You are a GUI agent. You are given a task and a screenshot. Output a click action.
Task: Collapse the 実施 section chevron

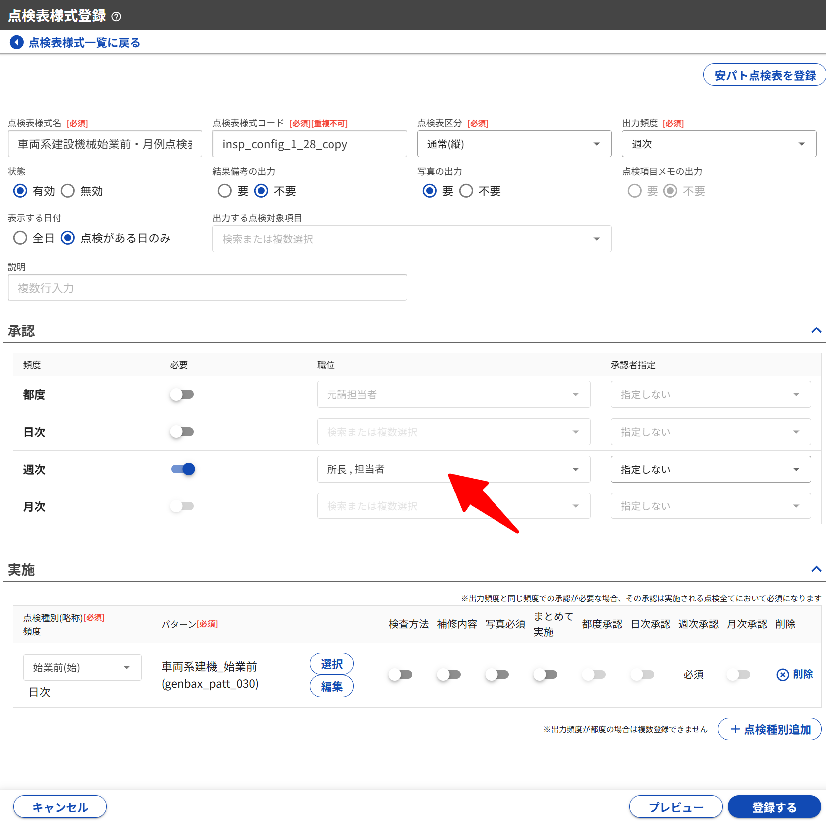[x=816, y=569]
